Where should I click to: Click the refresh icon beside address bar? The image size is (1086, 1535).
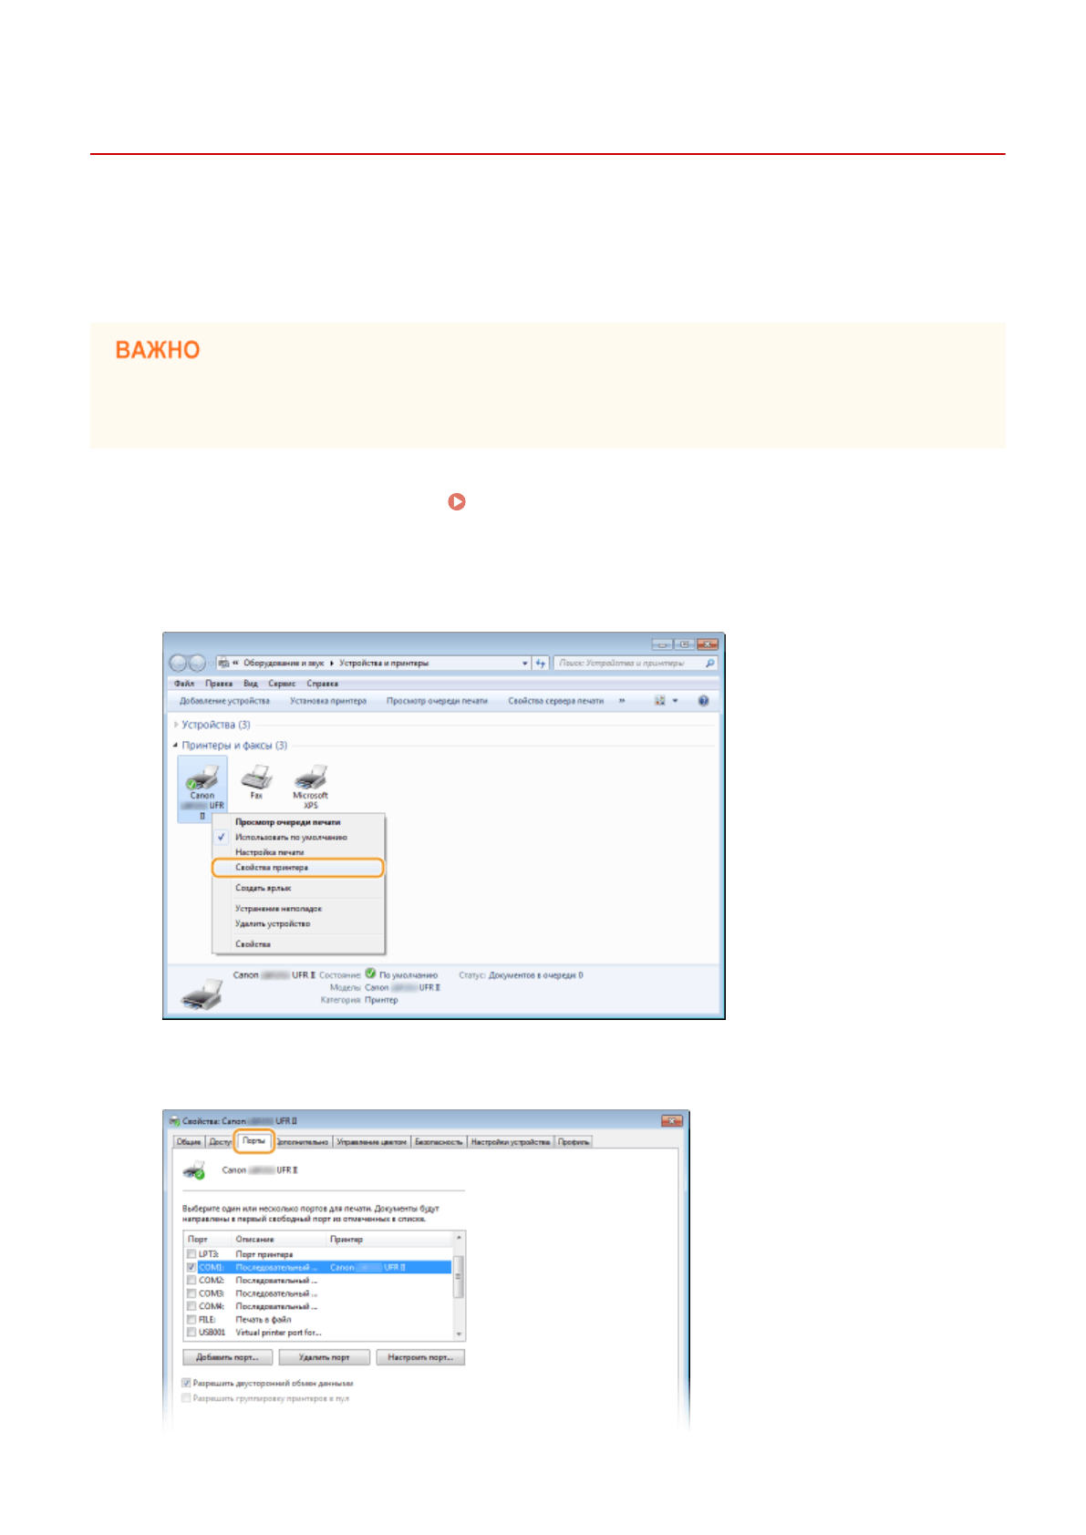coord(541,664)
